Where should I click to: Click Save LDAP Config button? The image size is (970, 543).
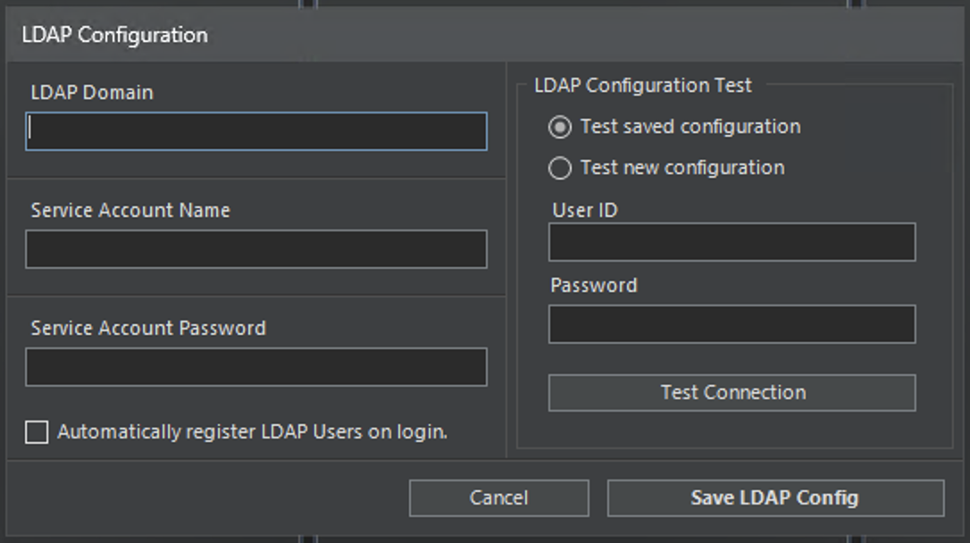[776, 497]
